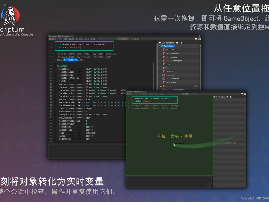Click the Scriptum alchemist logo
The image size is (269, 202).
10,15
